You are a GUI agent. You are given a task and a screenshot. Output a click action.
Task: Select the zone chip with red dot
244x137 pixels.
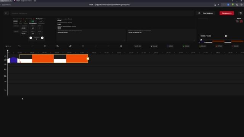point(235,46)
